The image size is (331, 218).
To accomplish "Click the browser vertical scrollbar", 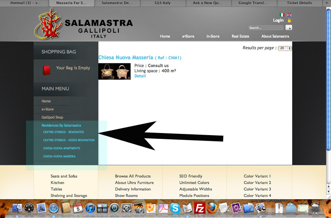I will (329, 80).
